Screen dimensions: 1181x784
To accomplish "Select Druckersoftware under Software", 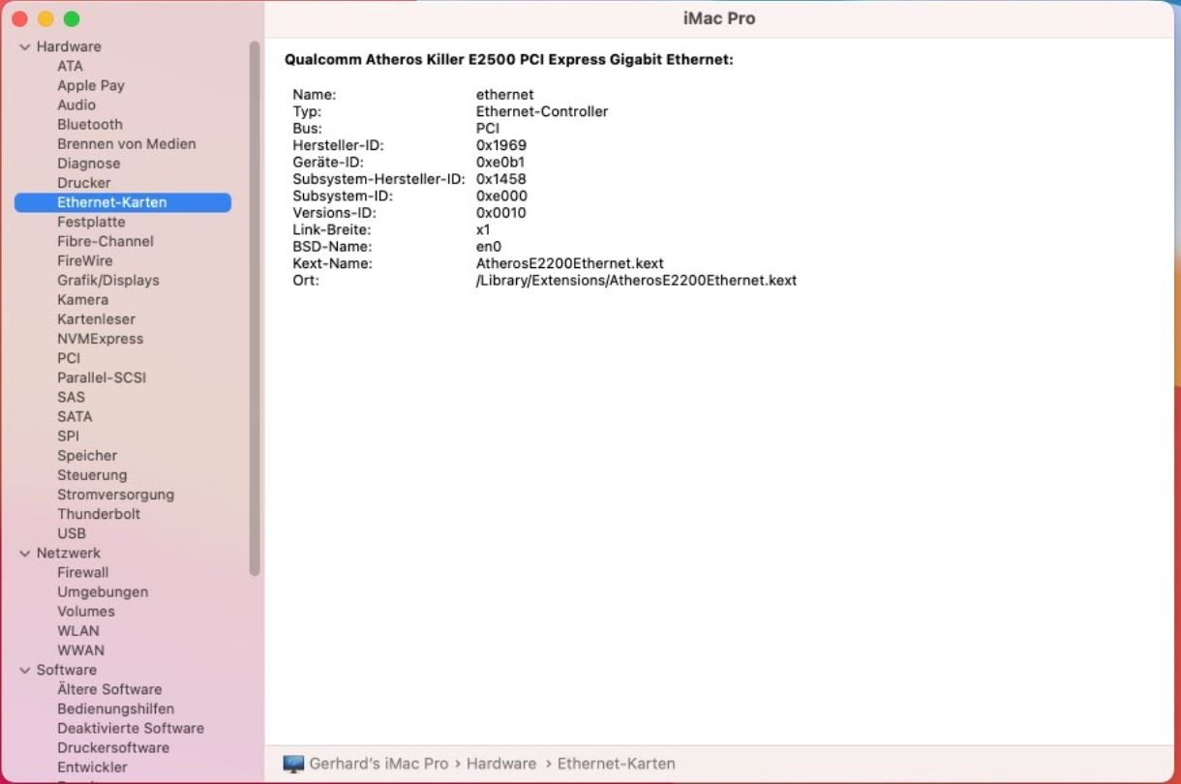I will 113,747.
